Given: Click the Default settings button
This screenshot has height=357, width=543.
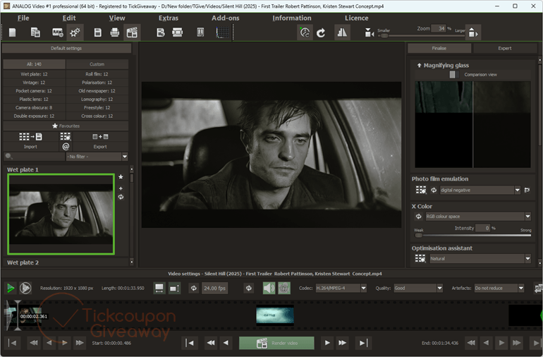Looking at the screenshot, I should [x=66, y=48].
